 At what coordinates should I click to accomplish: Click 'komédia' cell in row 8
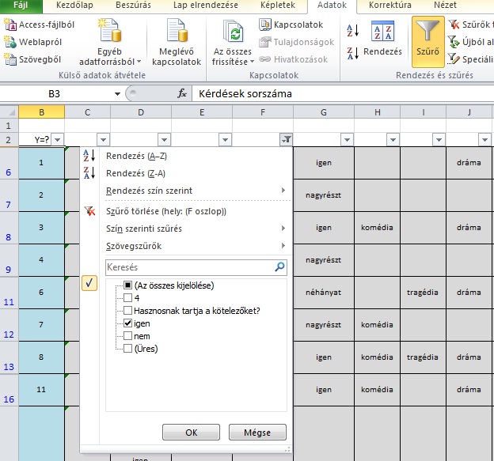[x=377, y=227]
